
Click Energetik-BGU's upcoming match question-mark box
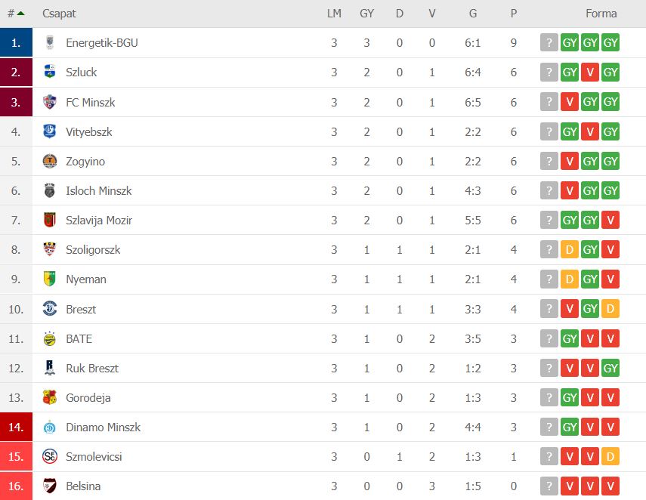click(x=549, y=42)
